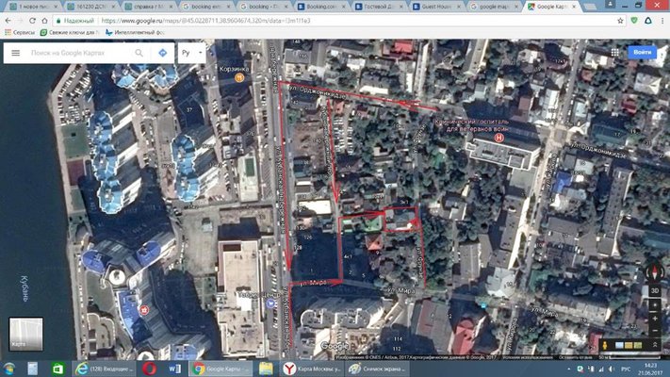
Task: Switch to the Guest House browser tab
Action: 439,7
